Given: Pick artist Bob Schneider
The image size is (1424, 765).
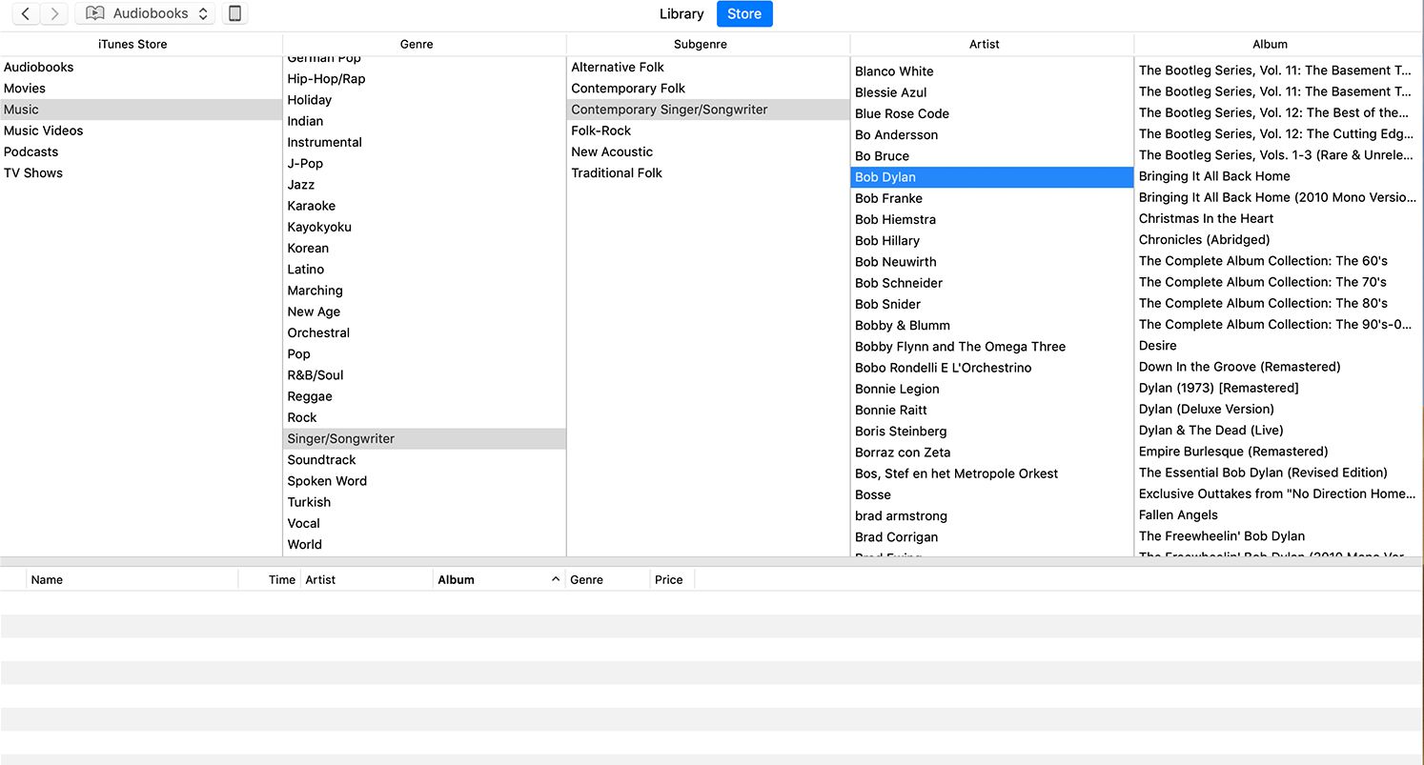Looking at the screenshot, I should tap(991, 283).
